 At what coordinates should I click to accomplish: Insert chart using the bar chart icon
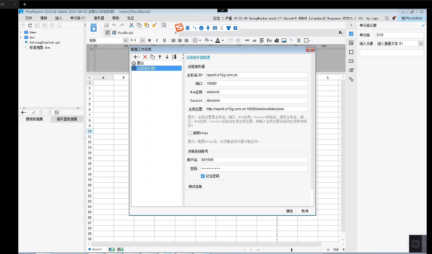[277, 40]
